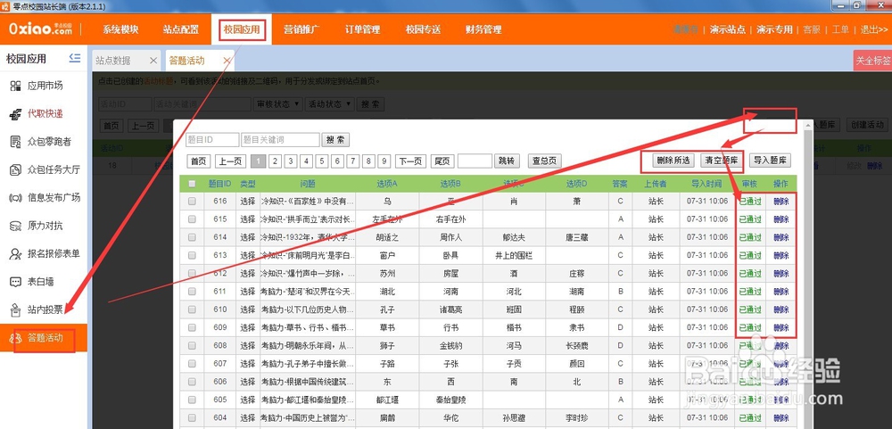
Task: Click the 代取快递 sidebar icon
Action: pyautogui.click(x=15, y=114)
